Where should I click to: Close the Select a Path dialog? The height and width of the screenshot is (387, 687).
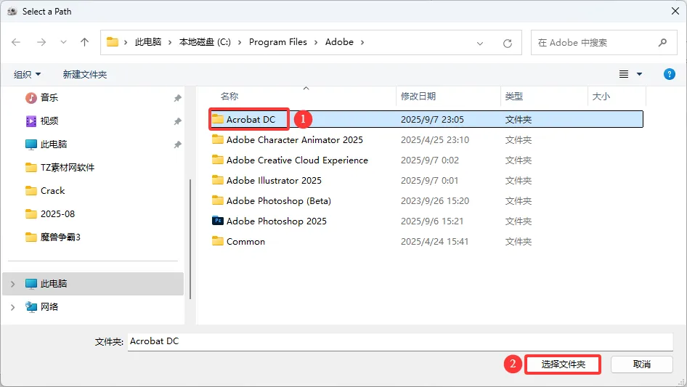click(675, 11)
